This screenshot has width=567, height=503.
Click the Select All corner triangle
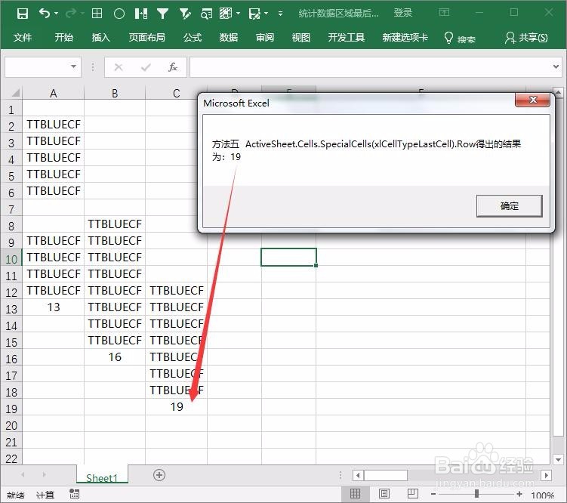coord(14,93)
